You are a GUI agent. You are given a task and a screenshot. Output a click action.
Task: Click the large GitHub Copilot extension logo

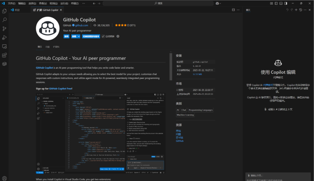point(48,28)
